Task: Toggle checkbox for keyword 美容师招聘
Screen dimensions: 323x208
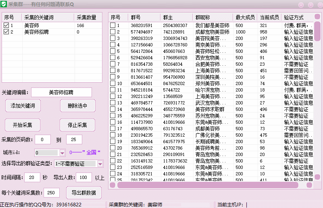Action: coord(6,31)
